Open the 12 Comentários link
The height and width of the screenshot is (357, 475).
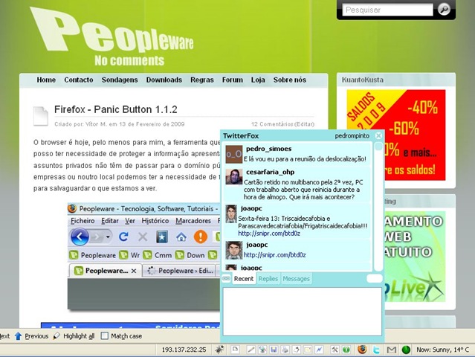point(272,124)
